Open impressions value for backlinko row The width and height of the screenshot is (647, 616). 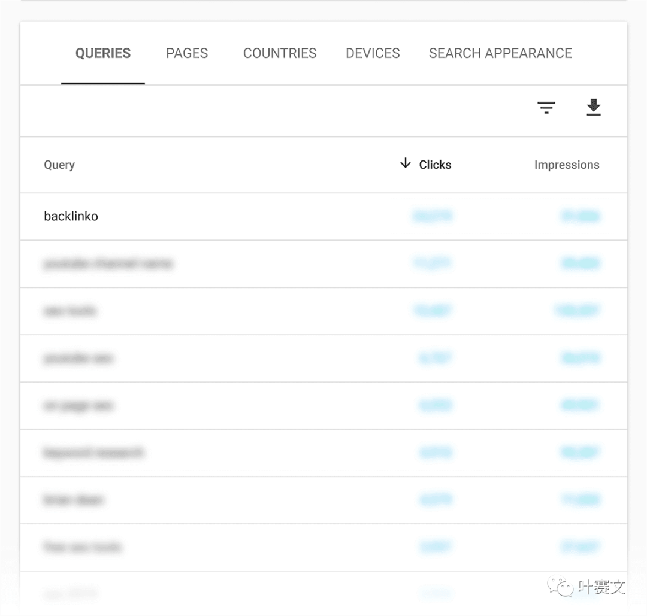[x=580, y=216]
